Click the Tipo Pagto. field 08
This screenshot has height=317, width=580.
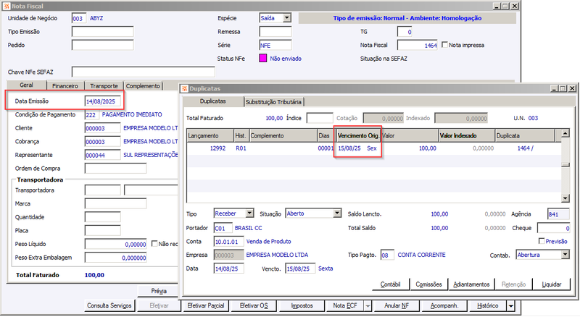387,255
